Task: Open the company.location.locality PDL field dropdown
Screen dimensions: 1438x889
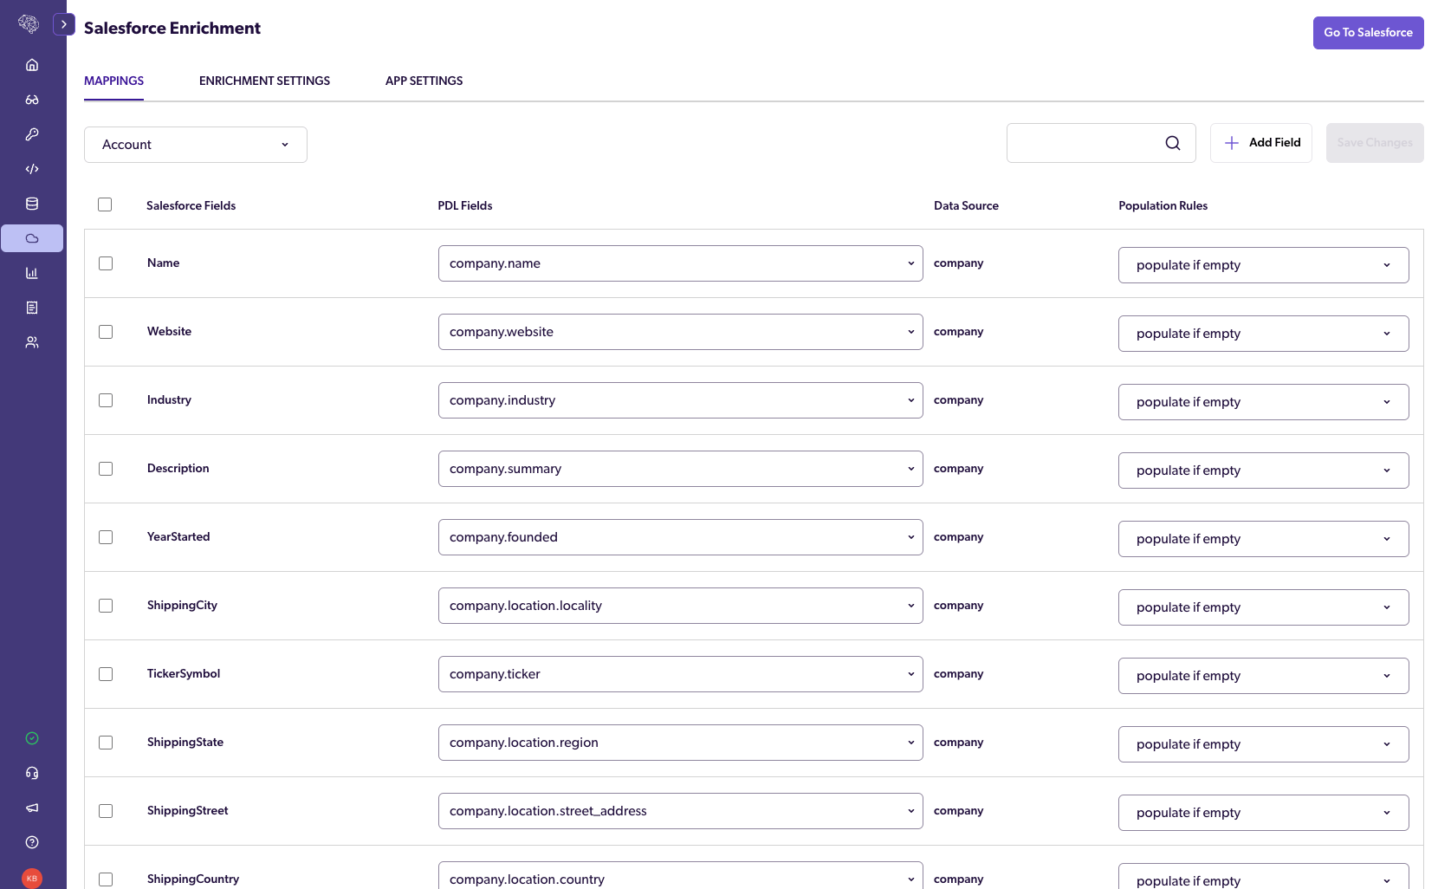Action: 681,606
